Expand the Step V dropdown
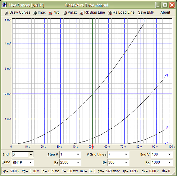The height and width of the screenshot is (176, 177). [x=78, y=155]
